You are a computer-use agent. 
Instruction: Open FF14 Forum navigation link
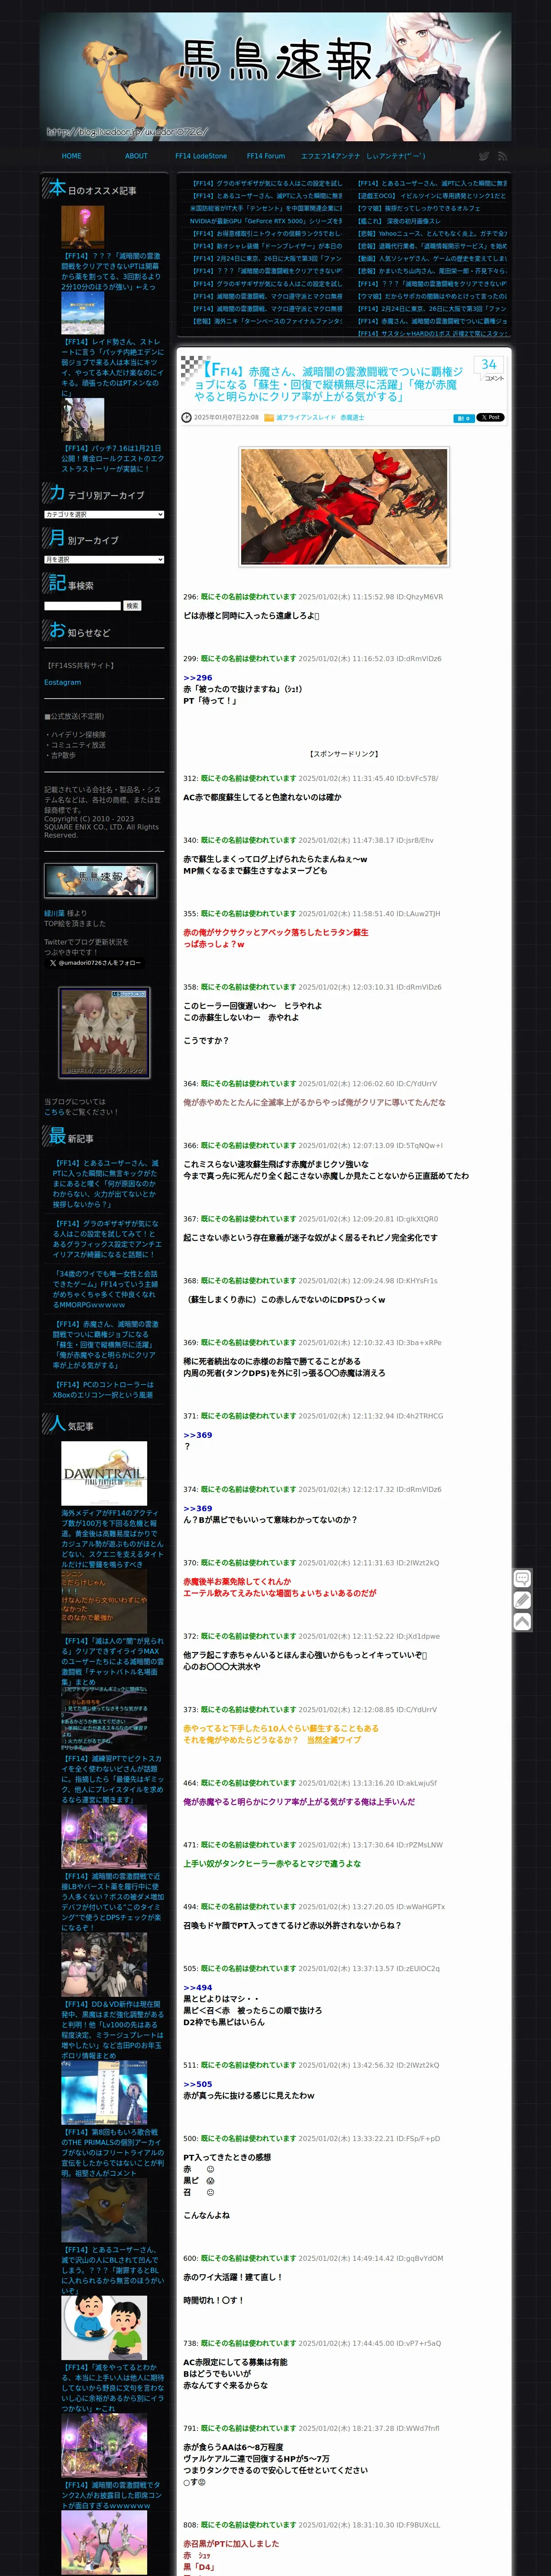(x=266, y=156)
